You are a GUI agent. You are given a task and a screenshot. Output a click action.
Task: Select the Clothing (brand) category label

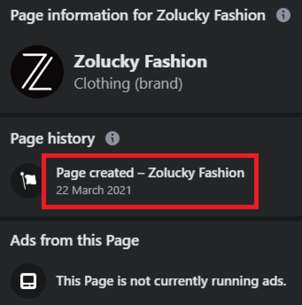pyautogui.click(x=128, y=83)
